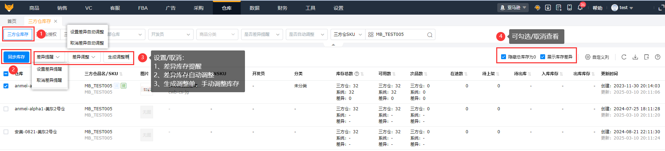Sort by 待出库 column
665x151 pixels.
point(530,74)
